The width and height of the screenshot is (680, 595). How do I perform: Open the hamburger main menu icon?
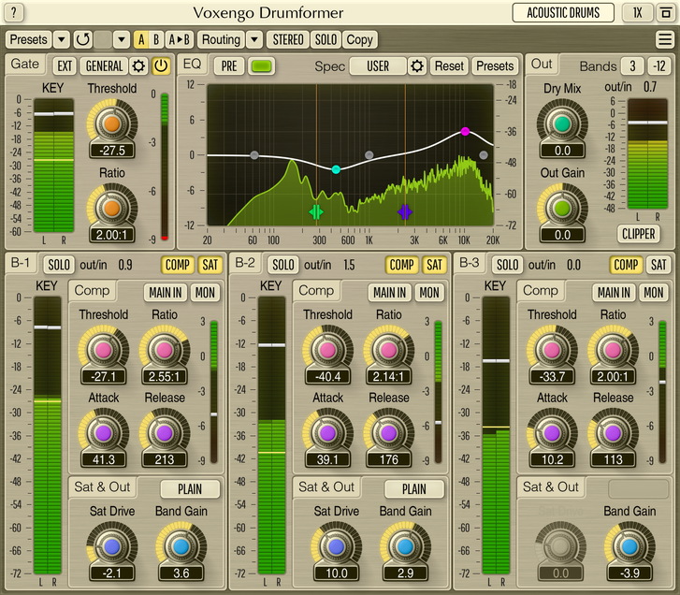click(x=665, y=39)
